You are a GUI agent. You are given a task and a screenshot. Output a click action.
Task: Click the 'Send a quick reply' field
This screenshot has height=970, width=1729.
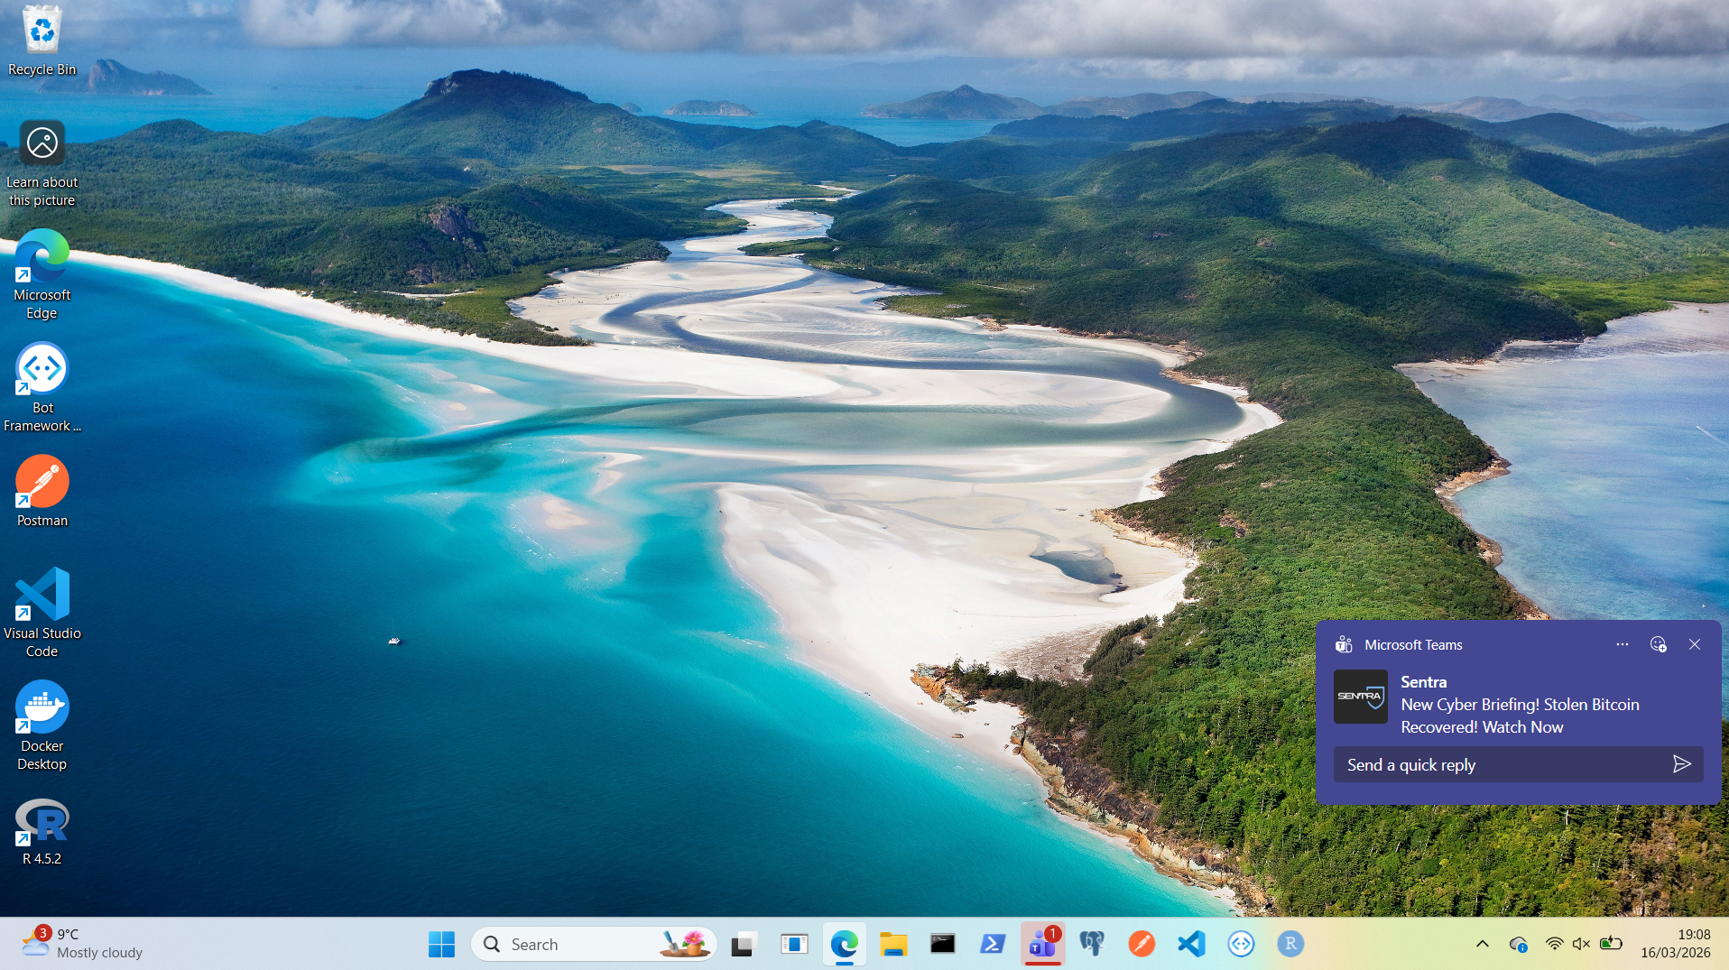point(1518,765)
